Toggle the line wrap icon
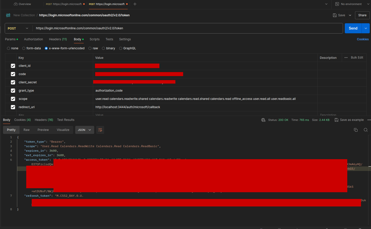 pos(100,130)
